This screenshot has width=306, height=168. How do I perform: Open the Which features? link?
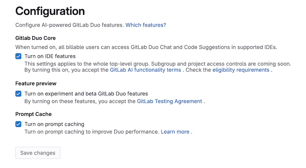146,25
